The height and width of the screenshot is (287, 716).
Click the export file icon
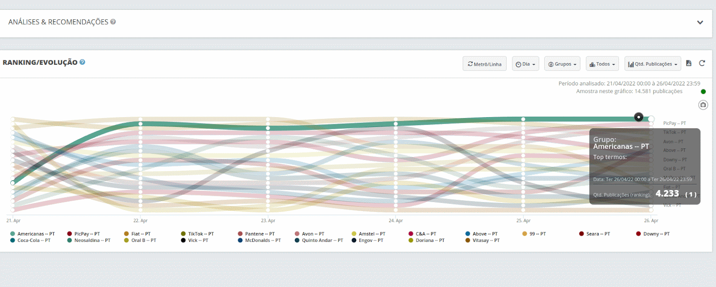(689, 63)
